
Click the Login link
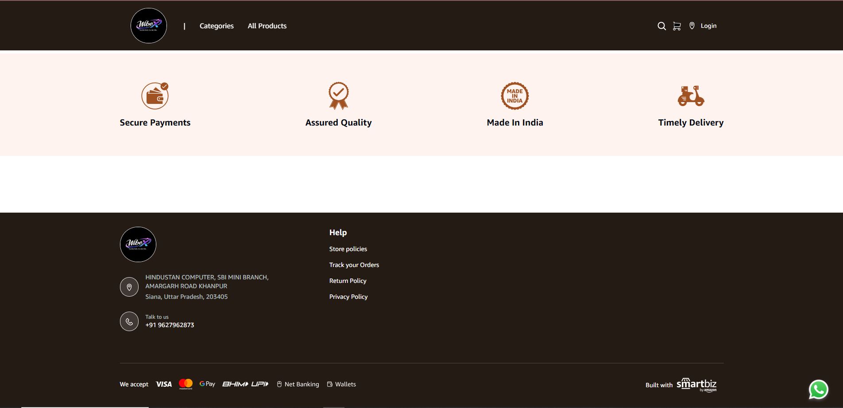point(708,26)
